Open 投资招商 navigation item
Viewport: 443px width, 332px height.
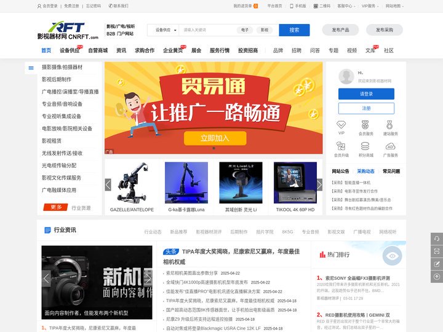click(248, 50)
